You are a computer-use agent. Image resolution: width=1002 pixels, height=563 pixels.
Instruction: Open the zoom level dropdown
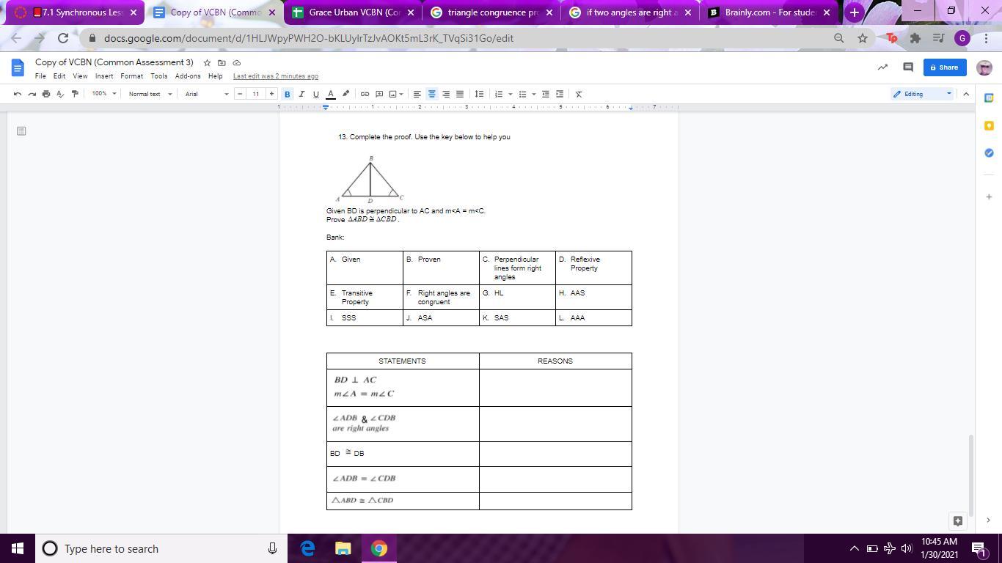tap(104, 94)
